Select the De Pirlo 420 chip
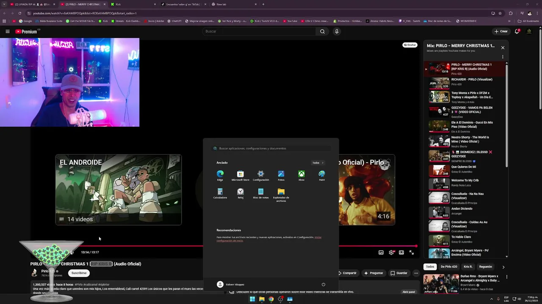 click(449, 267)
